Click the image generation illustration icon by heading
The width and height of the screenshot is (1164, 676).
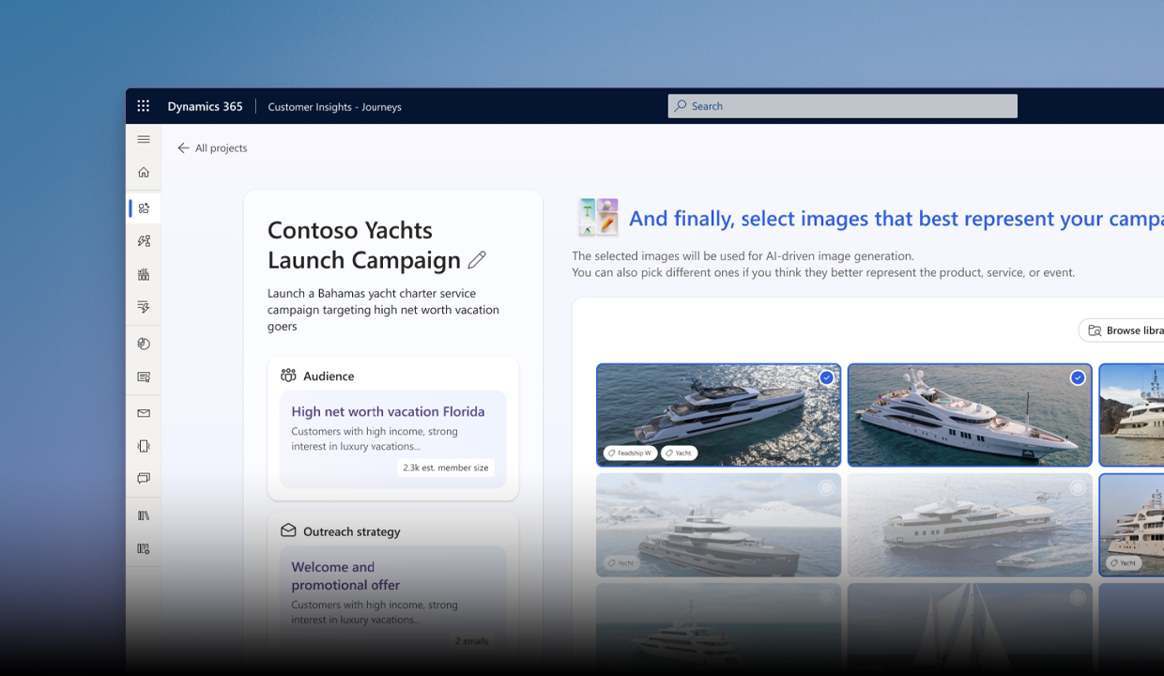tap(598, 217)
